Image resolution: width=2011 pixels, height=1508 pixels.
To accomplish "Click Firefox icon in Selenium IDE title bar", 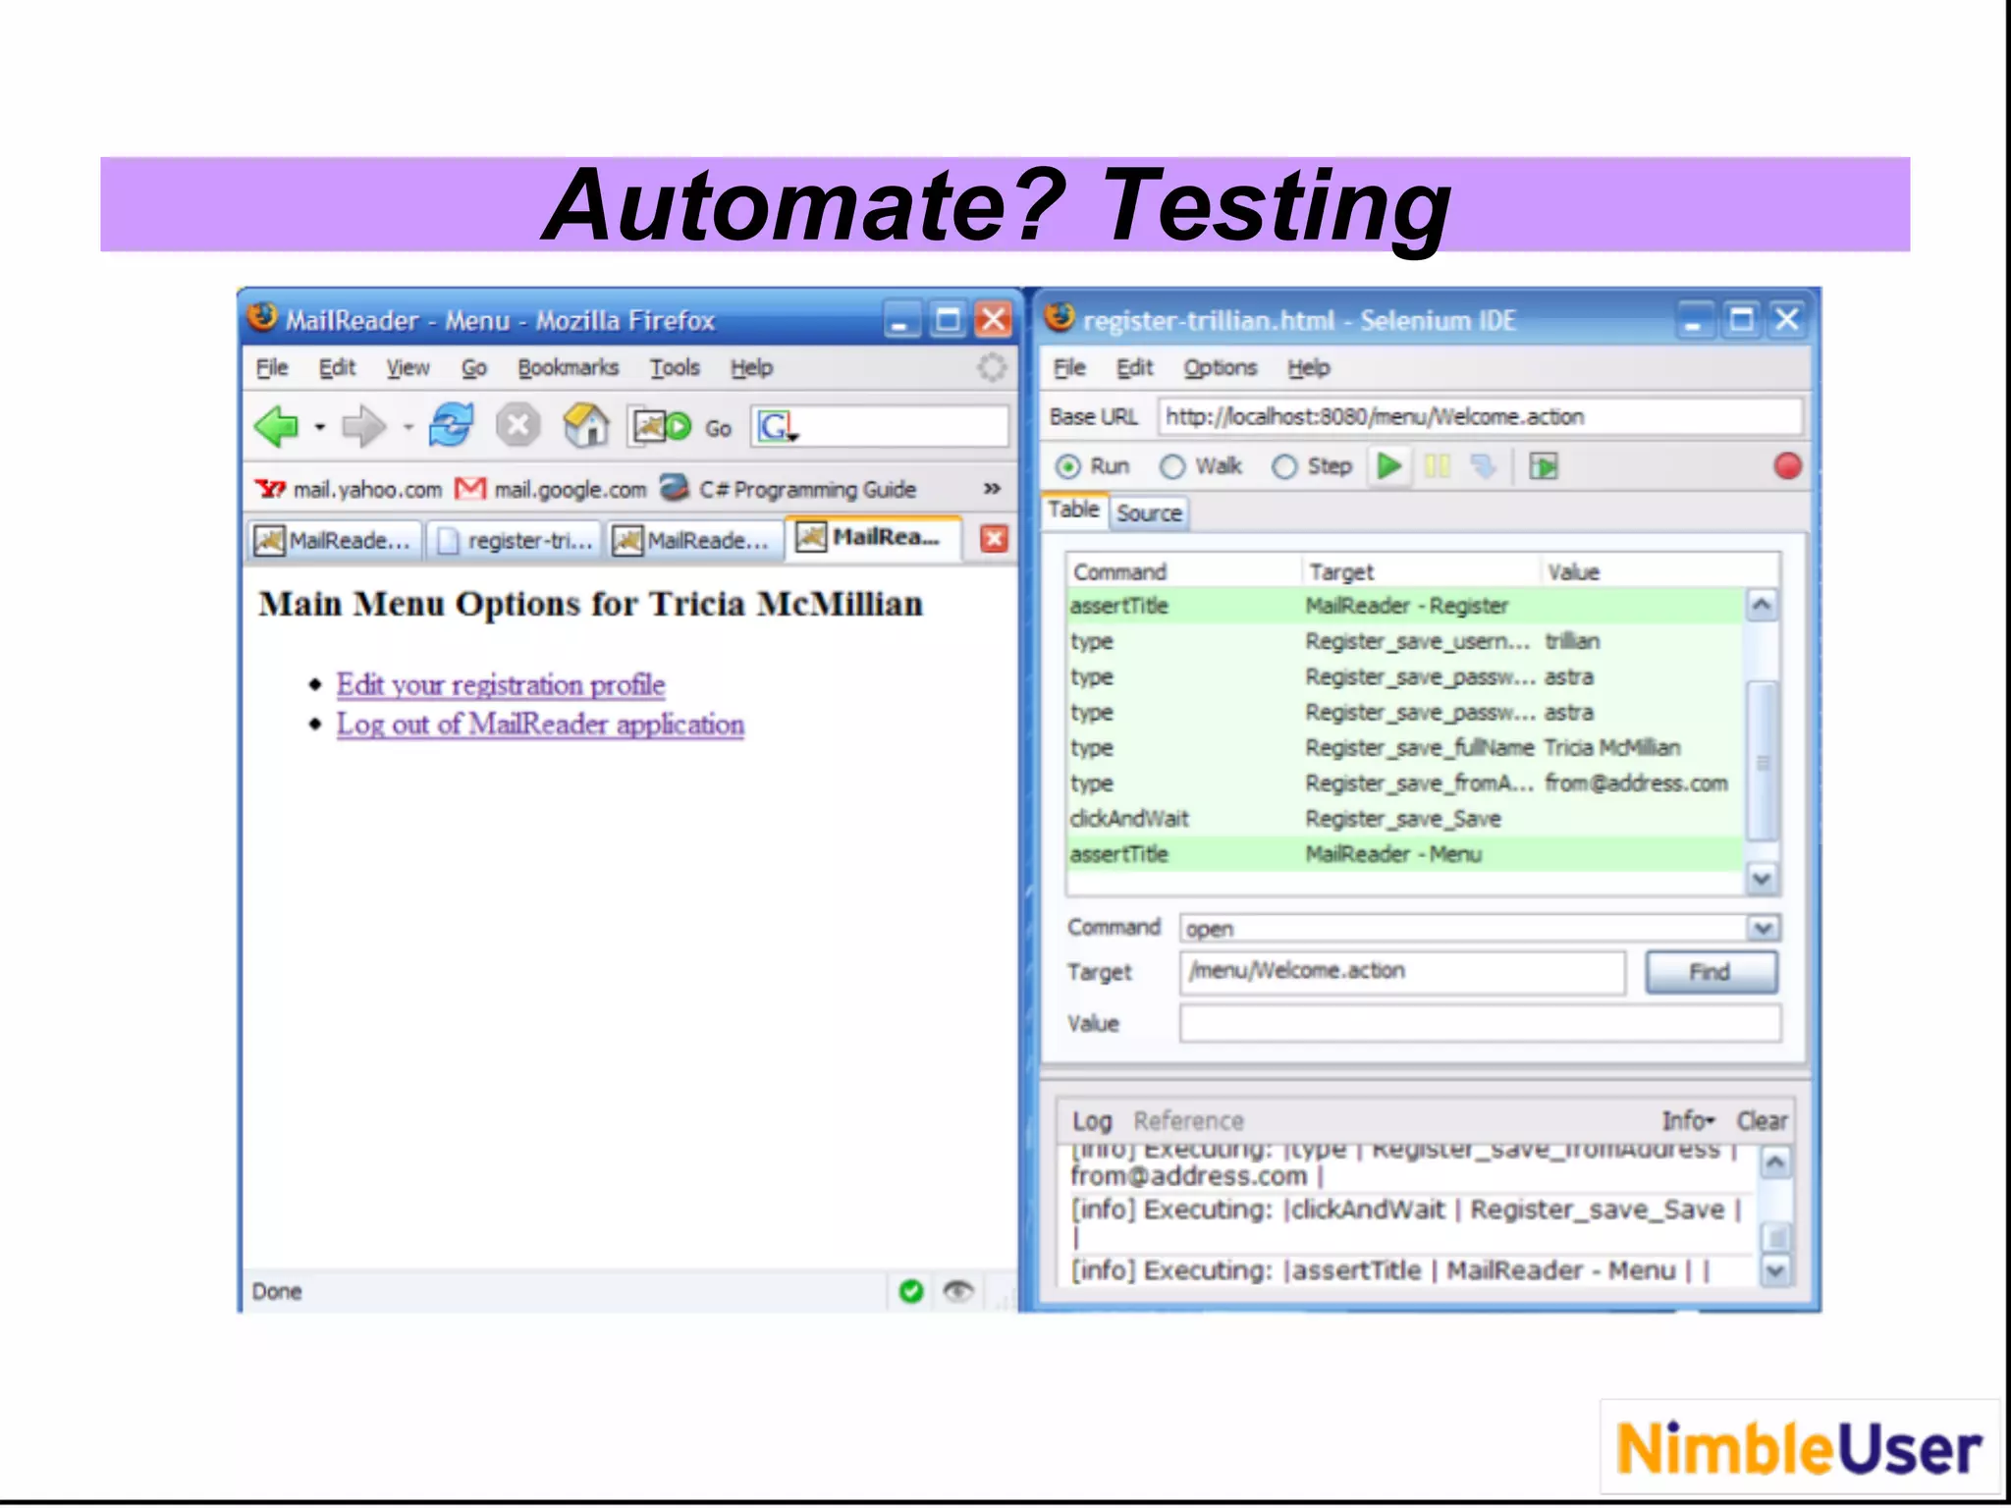I will coord(1060,317).
